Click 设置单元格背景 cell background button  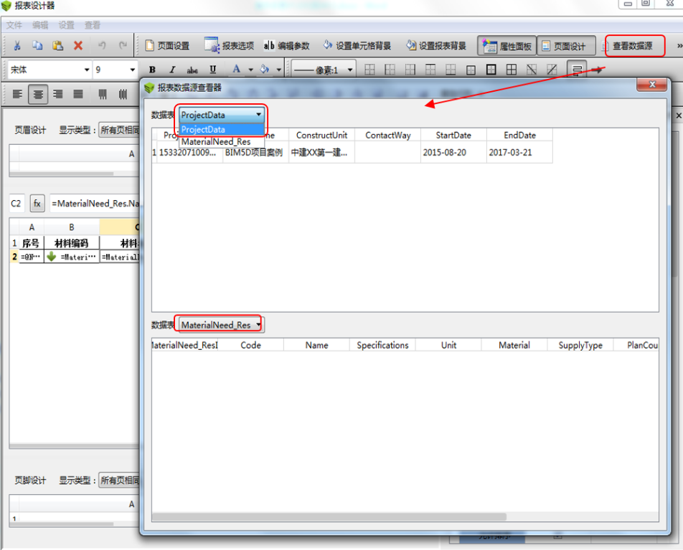[357, 46]
